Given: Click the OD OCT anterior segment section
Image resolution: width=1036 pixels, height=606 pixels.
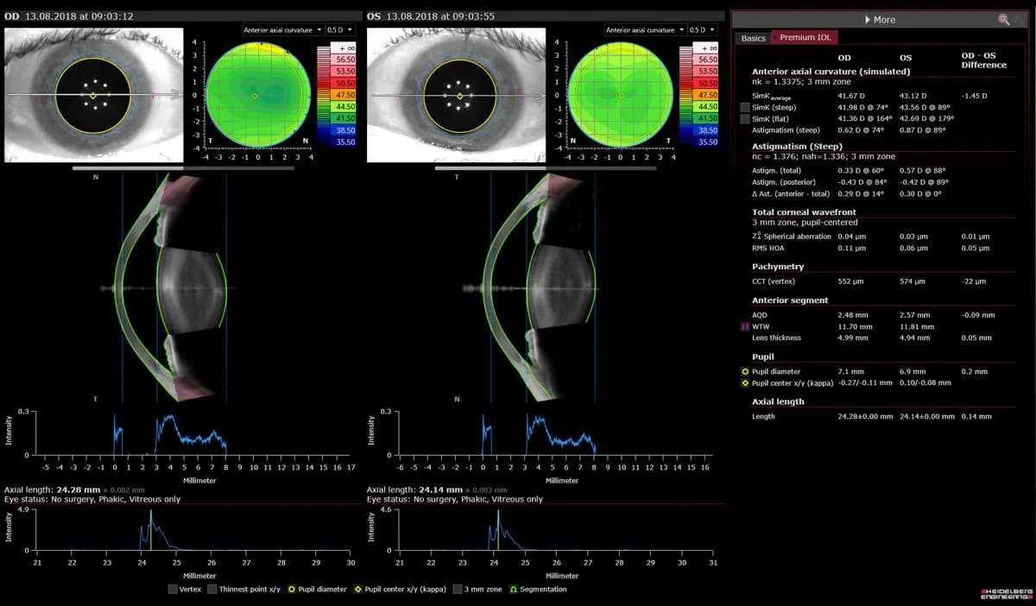Looking at the screenshot, I should coord(171,287).
